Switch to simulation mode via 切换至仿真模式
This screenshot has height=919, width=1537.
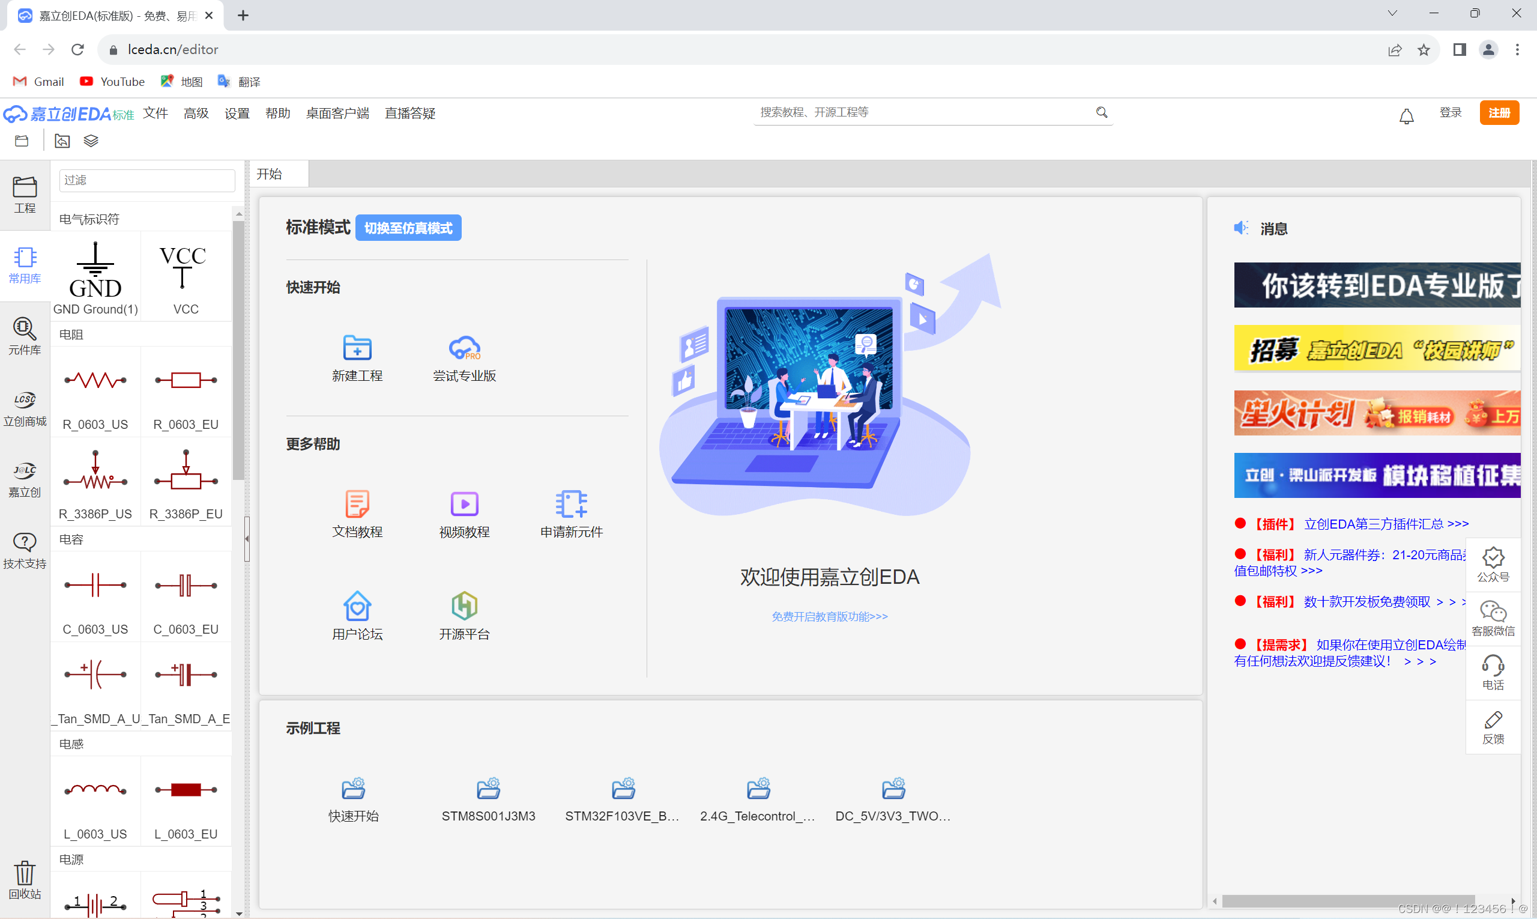pos(408,228)
